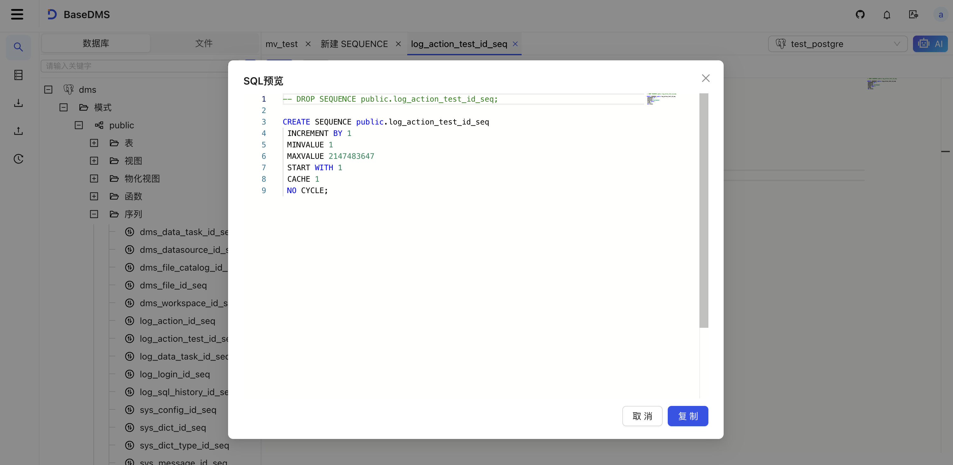Viewport: 953px width, 465px height.
Task: Select dms_file_catalog_id_seq sequence
Action: pyautogui.click(x=184, y=267)
